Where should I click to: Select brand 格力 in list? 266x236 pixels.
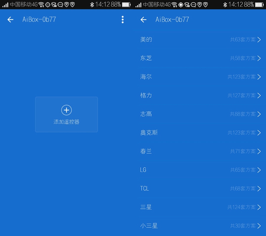click(199, 95)
